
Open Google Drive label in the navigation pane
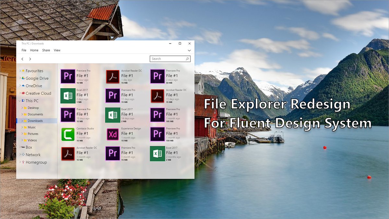(x=37, y=78)
